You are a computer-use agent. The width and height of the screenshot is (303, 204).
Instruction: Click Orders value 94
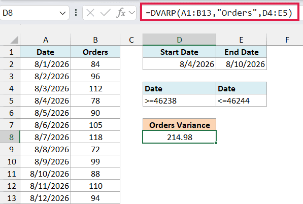pos(95,198)
